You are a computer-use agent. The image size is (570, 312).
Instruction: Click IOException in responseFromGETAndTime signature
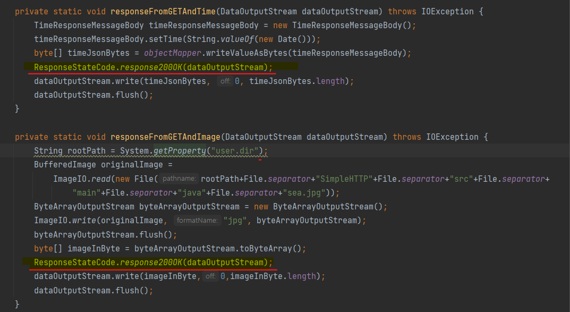[x=447, y=12]
